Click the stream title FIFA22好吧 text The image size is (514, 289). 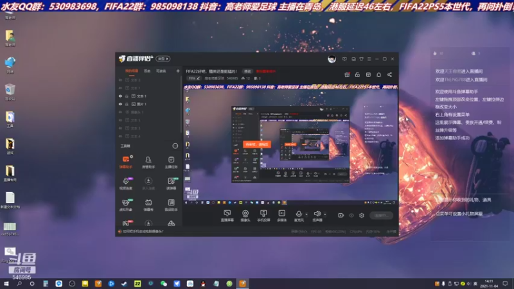(x=211, y=71)
